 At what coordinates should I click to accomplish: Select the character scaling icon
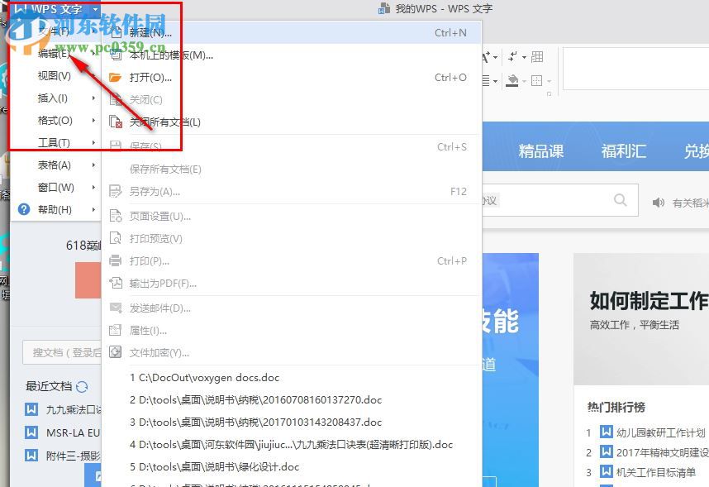pyautogui.click(x=486, y=56)
